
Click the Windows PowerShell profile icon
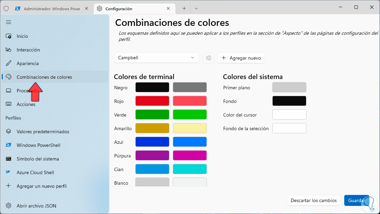(x=9, y=145)
